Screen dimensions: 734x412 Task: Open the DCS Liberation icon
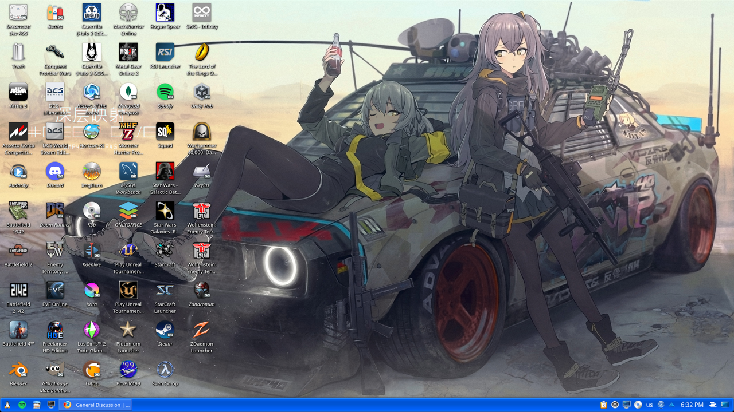(x=55, y=92)
